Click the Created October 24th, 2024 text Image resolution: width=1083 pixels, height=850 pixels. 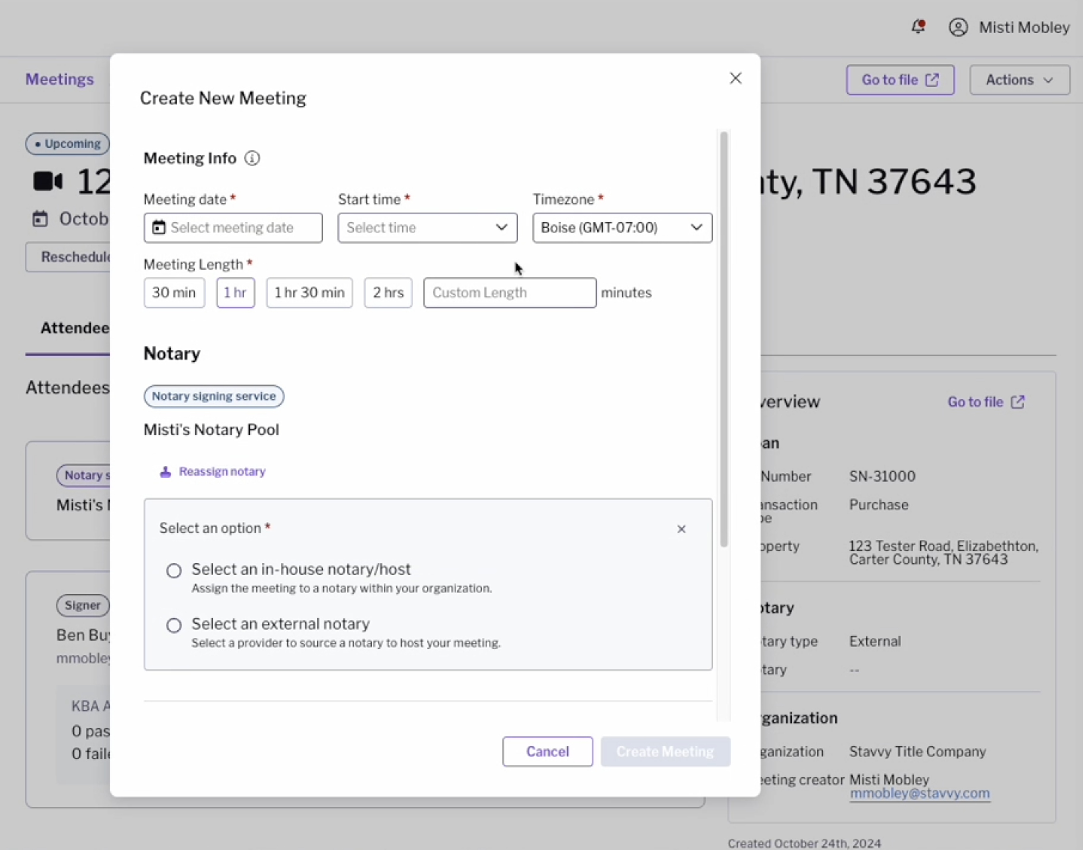tap(804, 843)
